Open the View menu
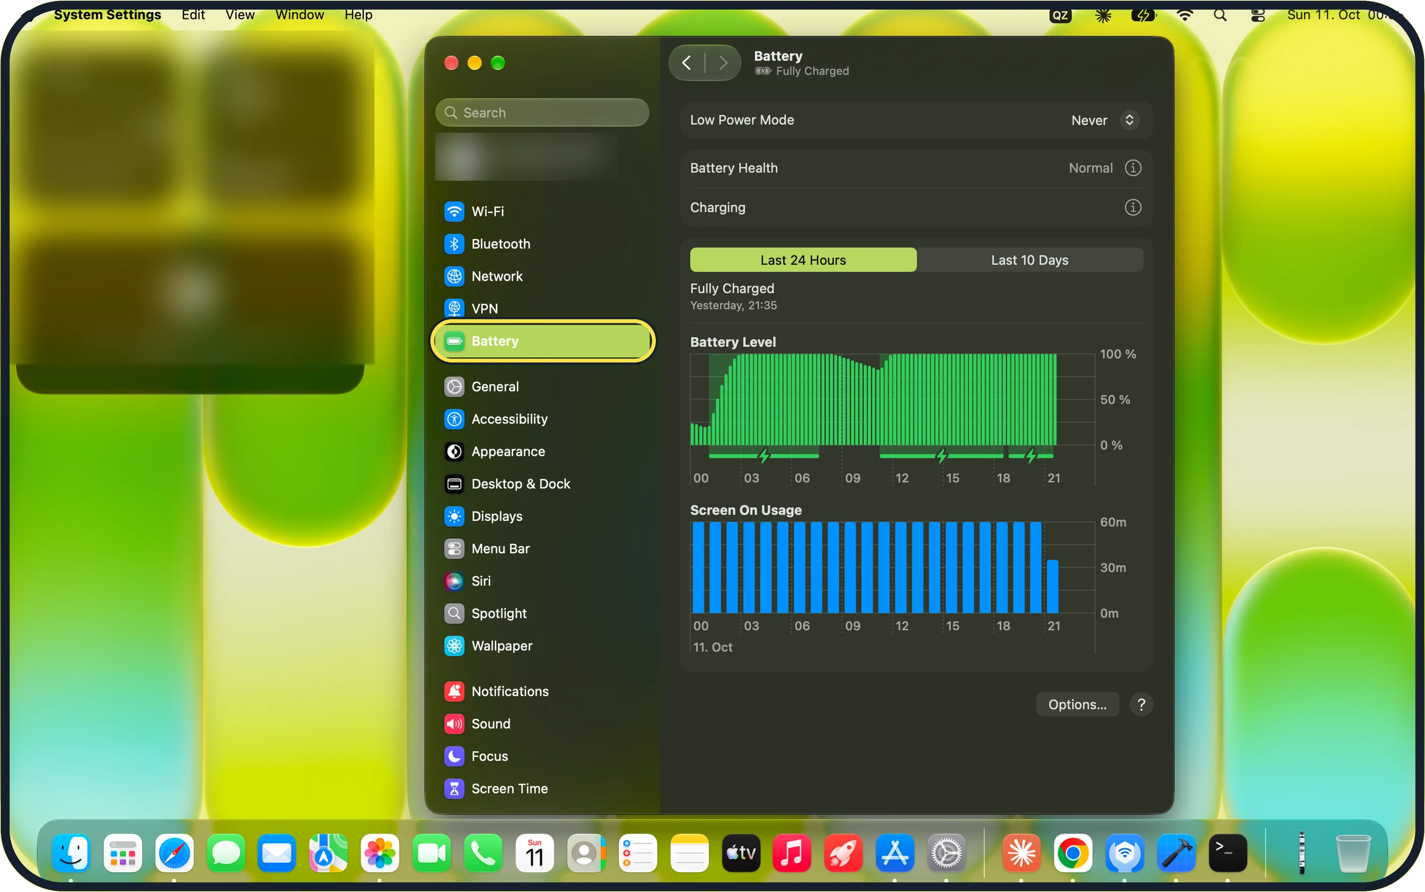Viewport: 1425px width, 892px height. click(x=239, y=15)
